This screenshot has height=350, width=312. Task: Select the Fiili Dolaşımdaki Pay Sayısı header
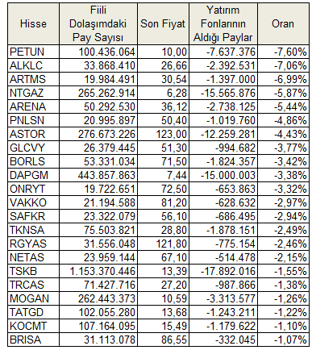coord(98,24)
